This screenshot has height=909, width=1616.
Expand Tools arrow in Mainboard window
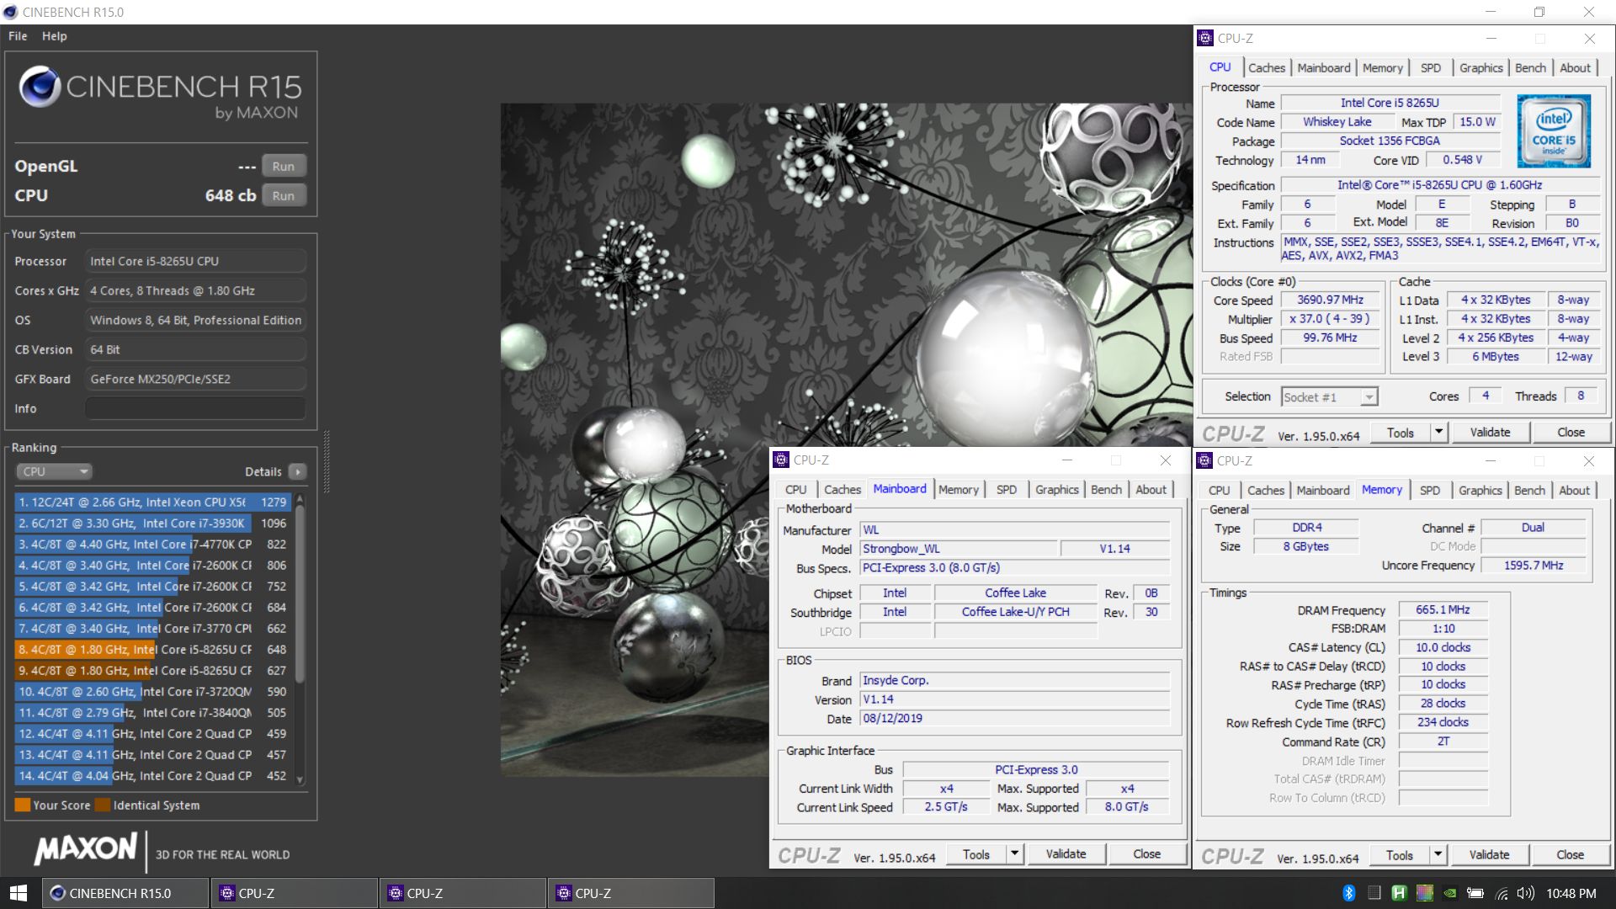[x=1014, y=853]
